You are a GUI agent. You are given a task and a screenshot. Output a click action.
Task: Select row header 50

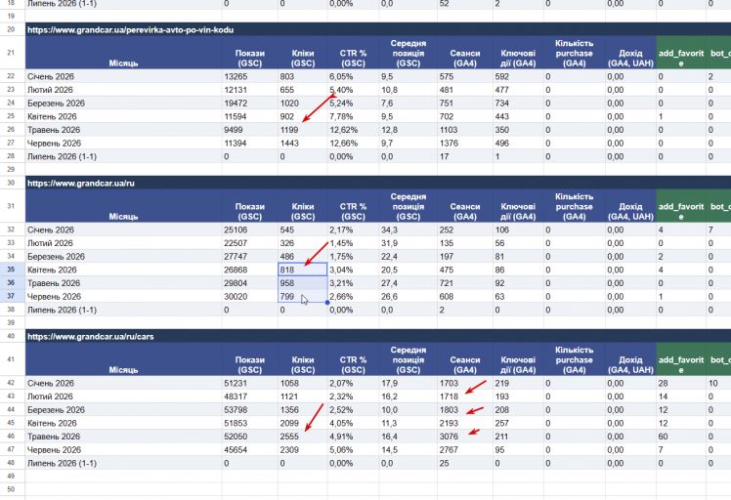(11, 489)
